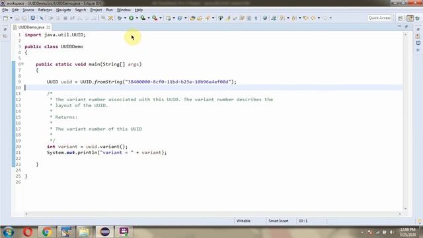Screen dimensions: 423x238
Task: Open the New Java Class dropdown arrow
Action: click(x=185, y=18)
